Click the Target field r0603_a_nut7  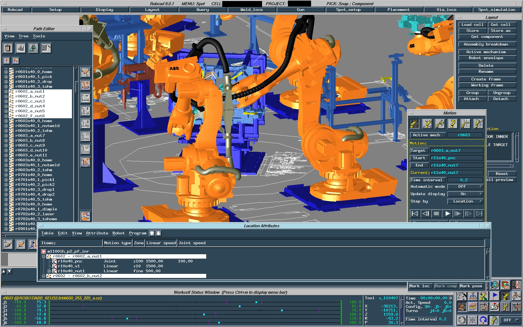point(456,151)
